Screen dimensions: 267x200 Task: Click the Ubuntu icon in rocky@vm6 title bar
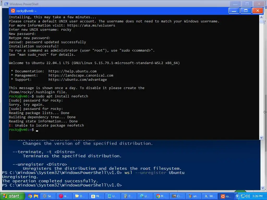click(13, 11)
